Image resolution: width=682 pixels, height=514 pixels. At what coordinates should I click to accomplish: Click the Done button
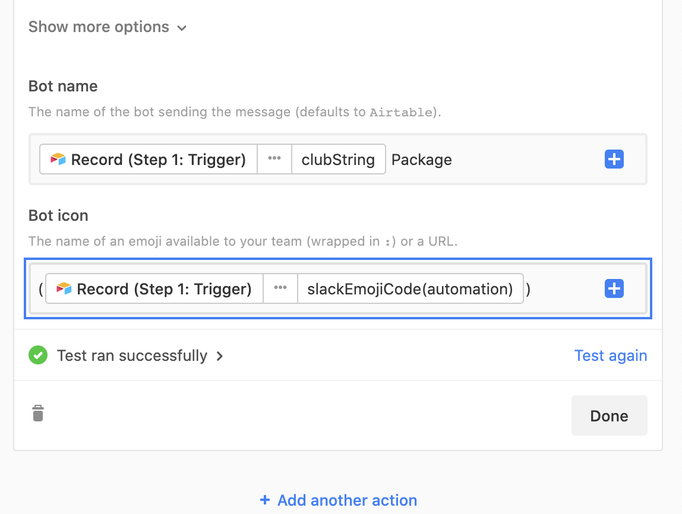tap(609, 415)
